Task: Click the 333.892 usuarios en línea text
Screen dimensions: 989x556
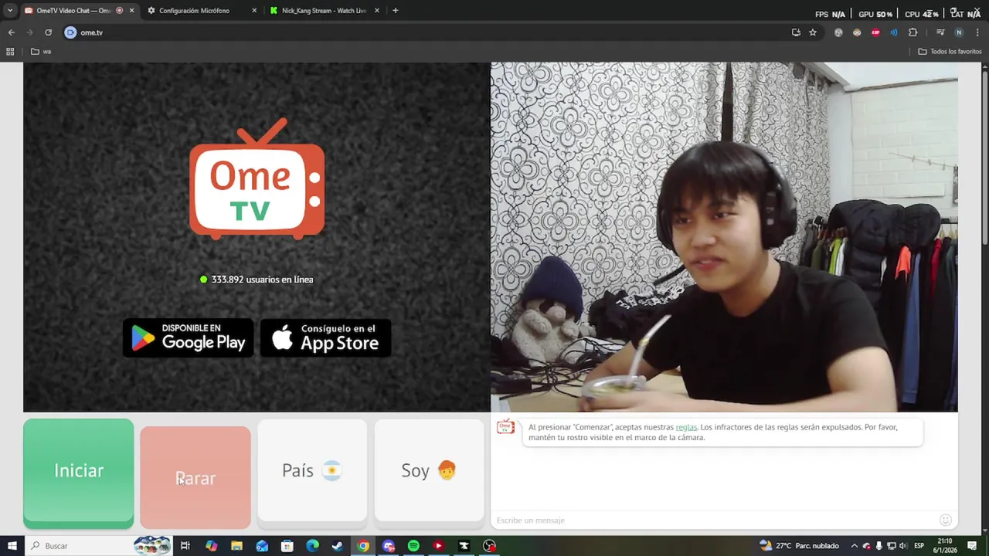Action: point(257,280)
